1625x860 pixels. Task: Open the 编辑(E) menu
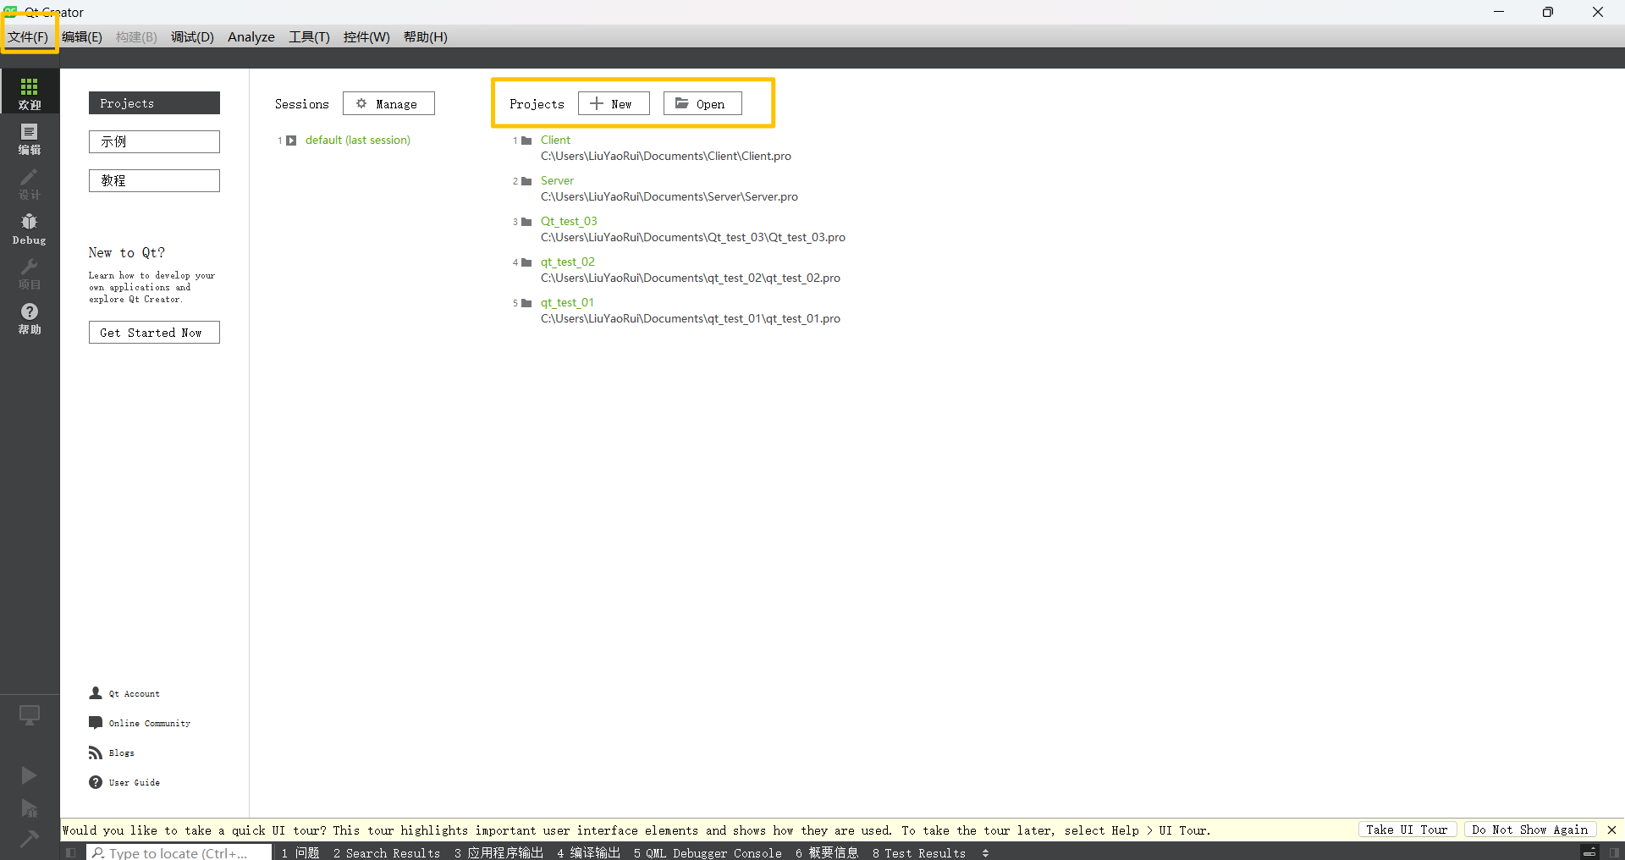coord(82,36)
